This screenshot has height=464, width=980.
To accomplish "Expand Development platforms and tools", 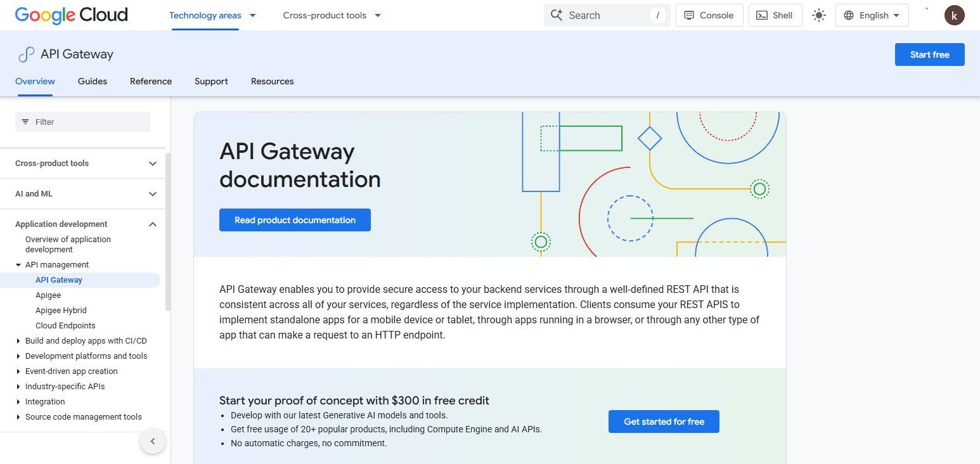I will pos(18,356).
